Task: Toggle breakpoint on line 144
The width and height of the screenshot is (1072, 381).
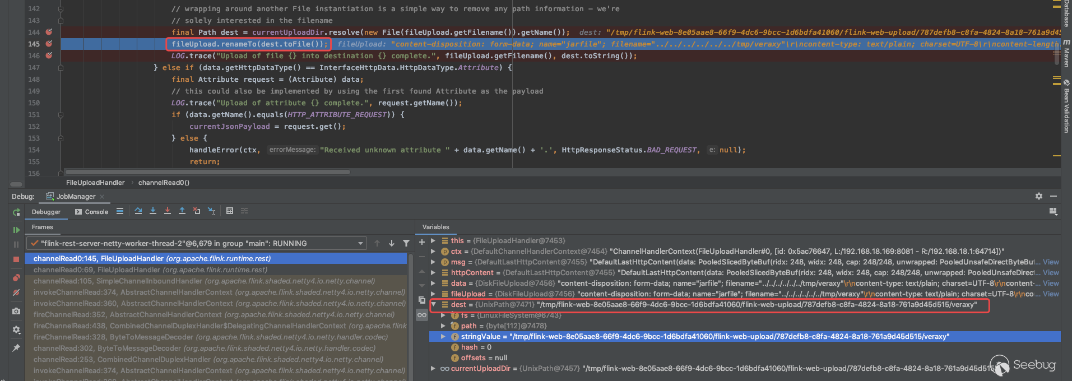Action: [x=49, y=32]
